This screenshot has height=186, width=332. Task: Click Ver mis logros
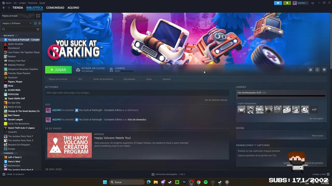tap(316, 119)
